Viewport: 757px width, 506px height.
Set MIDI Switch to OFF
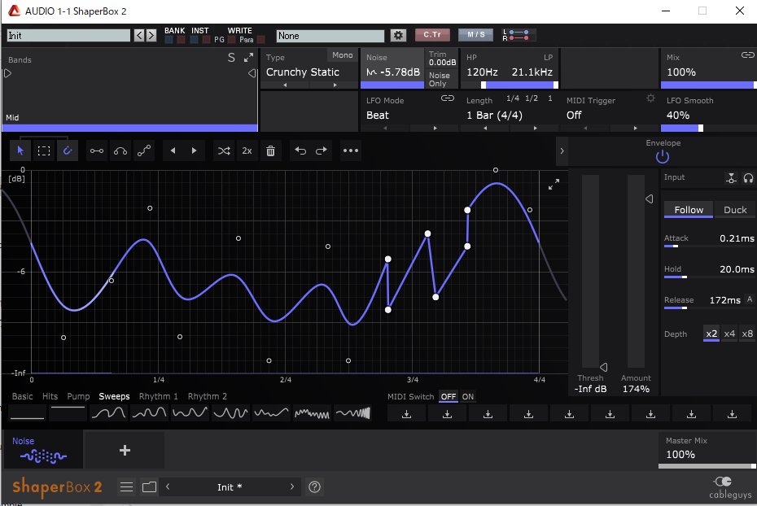click(x=448, y=396)
